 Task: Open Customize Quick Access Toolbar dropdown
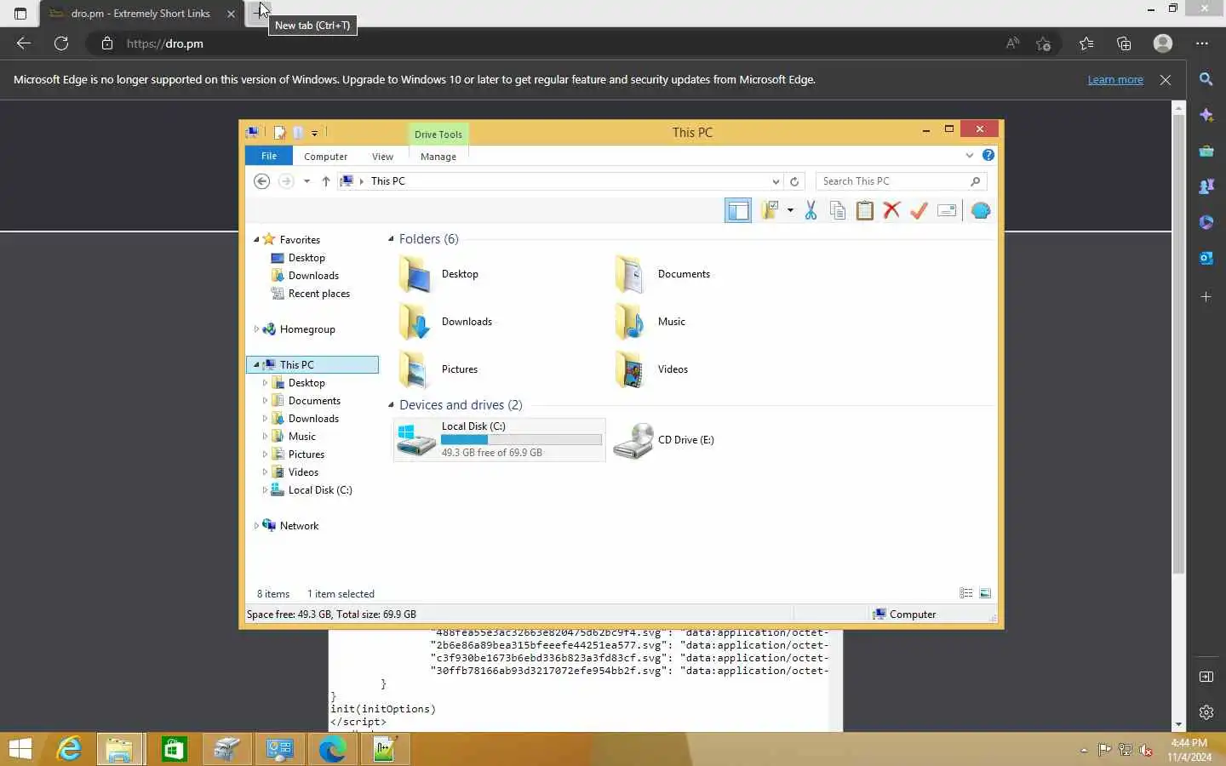[x=314, y=133]
